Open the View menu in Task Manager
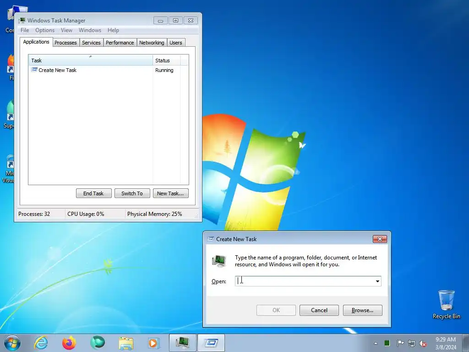Viewport: 469px width, 352px height. (x=66, y=30)
